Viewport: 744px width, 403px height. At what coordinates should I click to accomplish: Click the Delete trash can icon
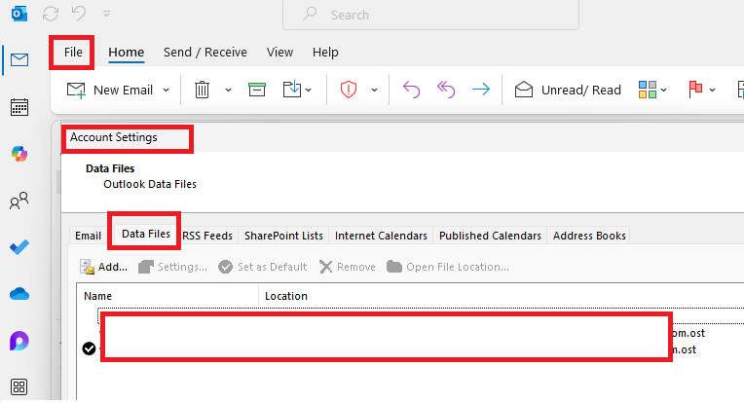202,90
